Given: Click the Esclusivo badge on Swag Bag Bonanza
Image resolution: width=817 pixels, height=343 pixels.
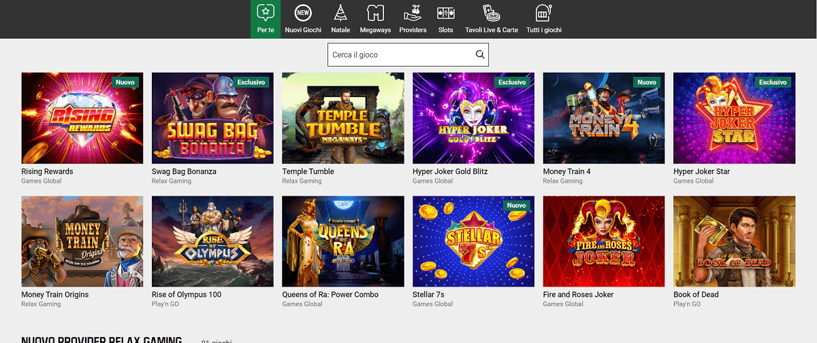Looking at the screenshot, I should pos(251,82).
